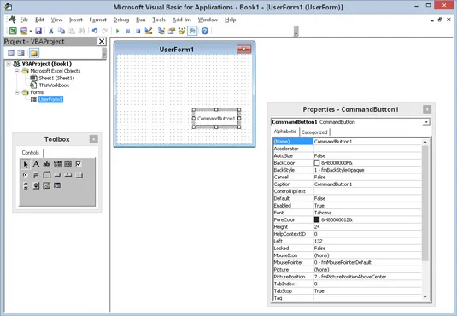Save the workbook with the floppy icon
The width and height of the screenshot is (457, 316).
click(38, 31)
